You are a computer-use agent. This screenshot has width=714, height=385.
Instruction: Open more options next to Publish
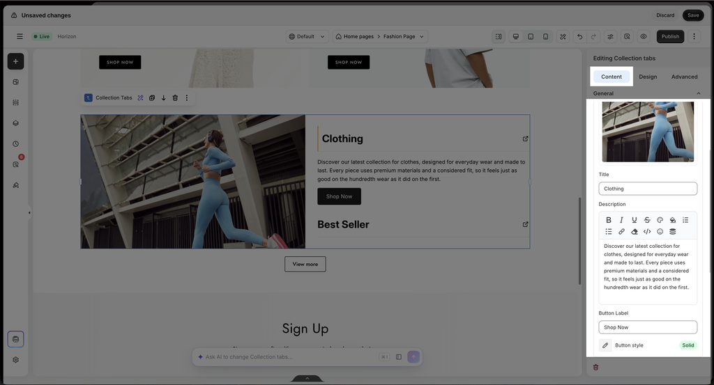(x=694, y=36)
